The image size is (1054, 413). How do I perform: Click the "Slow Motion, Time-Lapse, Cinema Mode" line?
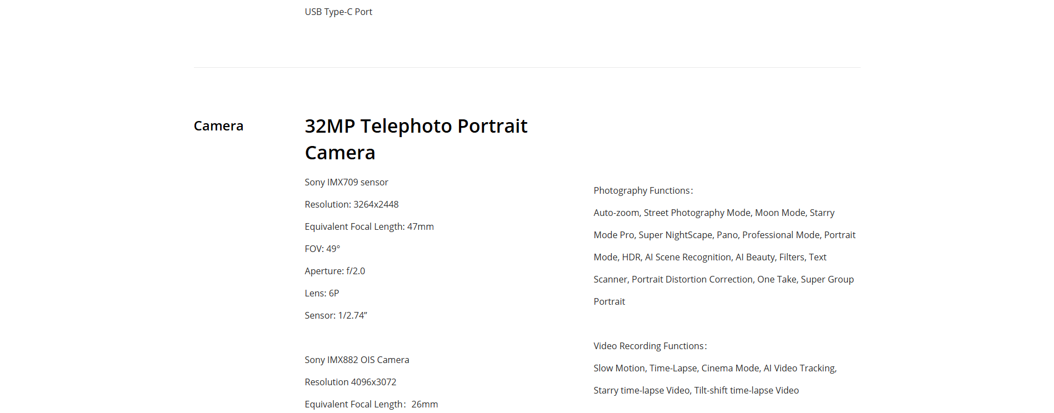[x=715, y=368]
